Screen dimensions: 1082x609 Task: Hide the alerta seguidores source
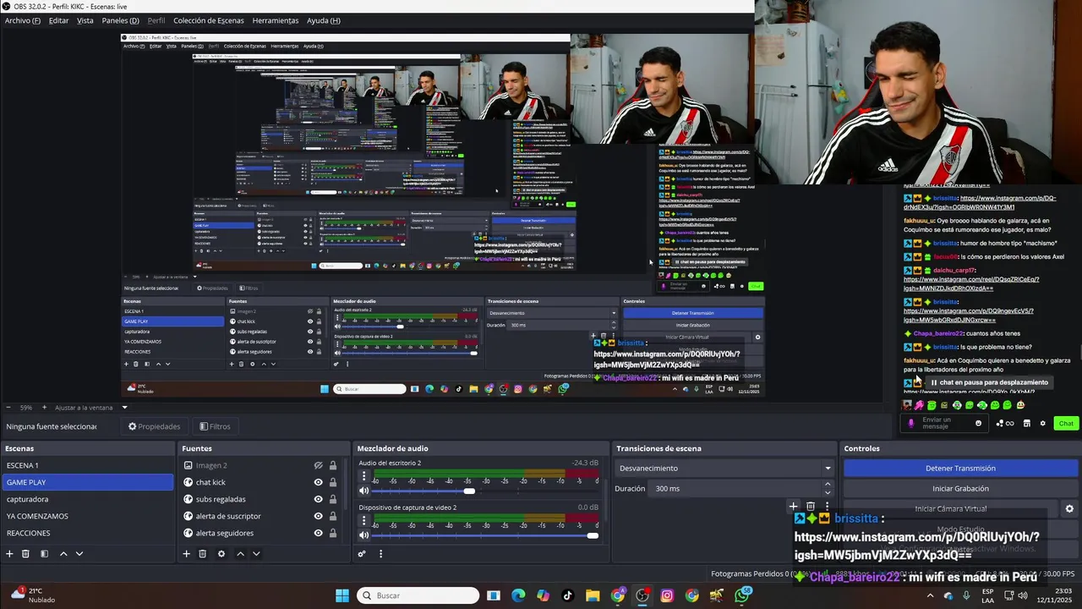318,533
